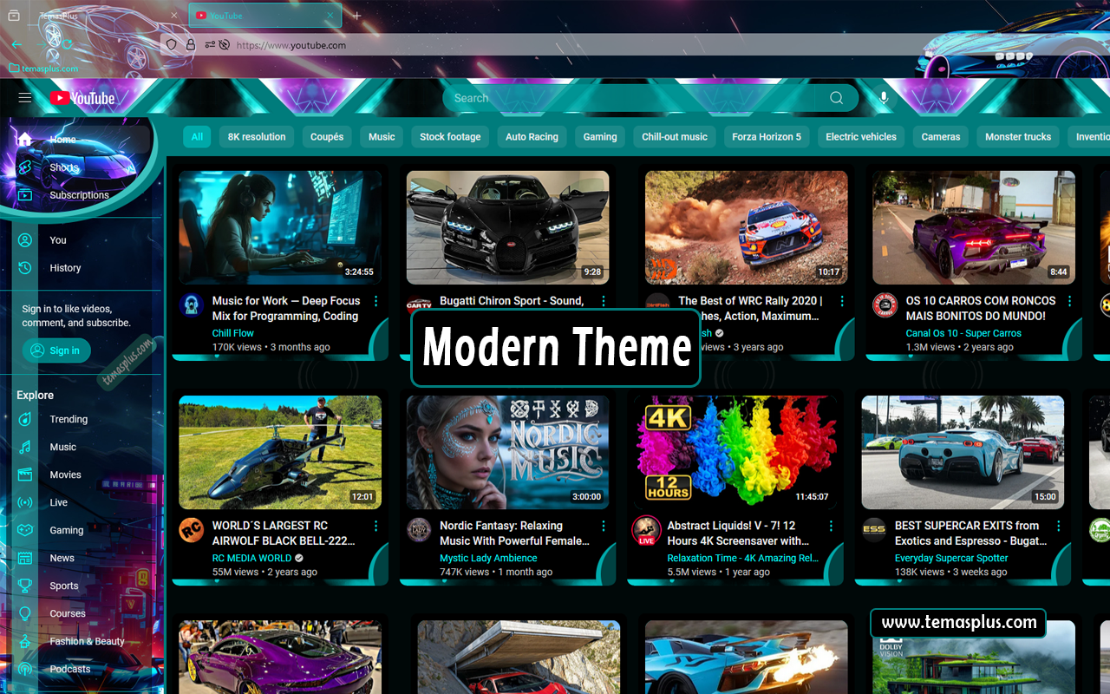1110x694 pixels.
Task: Filter by Auto Racing chip
Action: click(532, 136)
